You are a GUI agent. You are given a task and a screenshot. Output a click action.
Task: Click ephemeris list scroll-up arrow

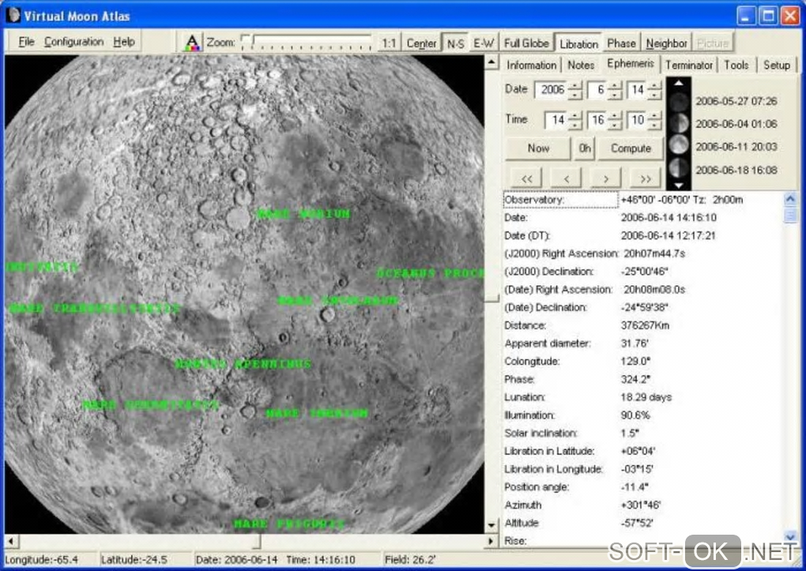[790, 198]
